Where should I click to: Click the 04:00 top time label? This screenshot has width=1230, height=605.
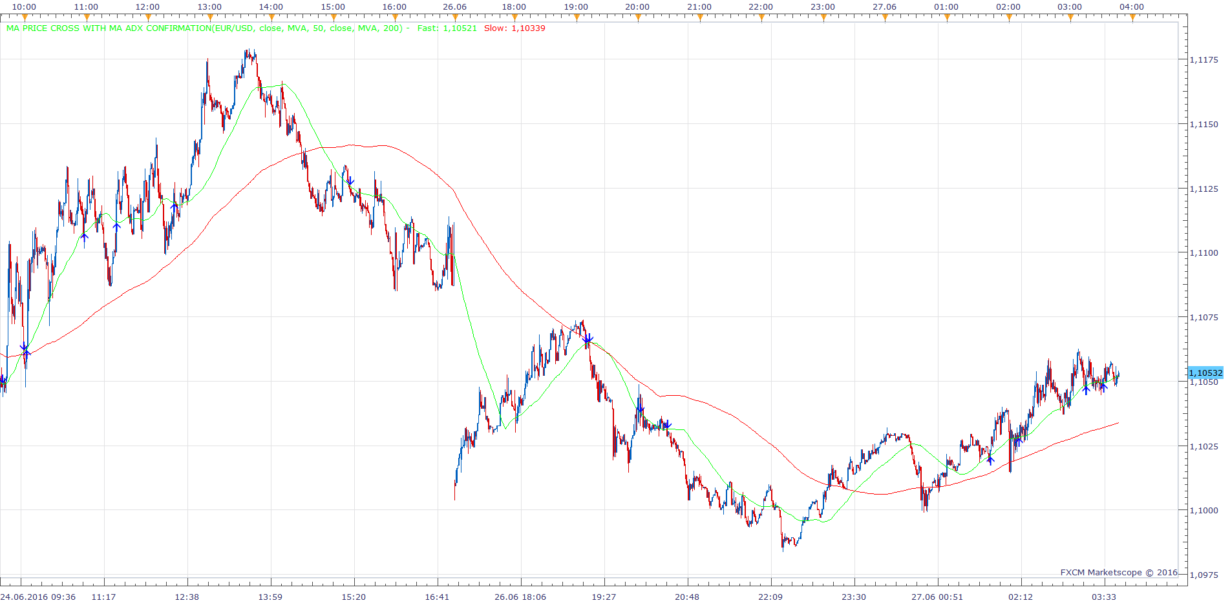[1132, 6]
